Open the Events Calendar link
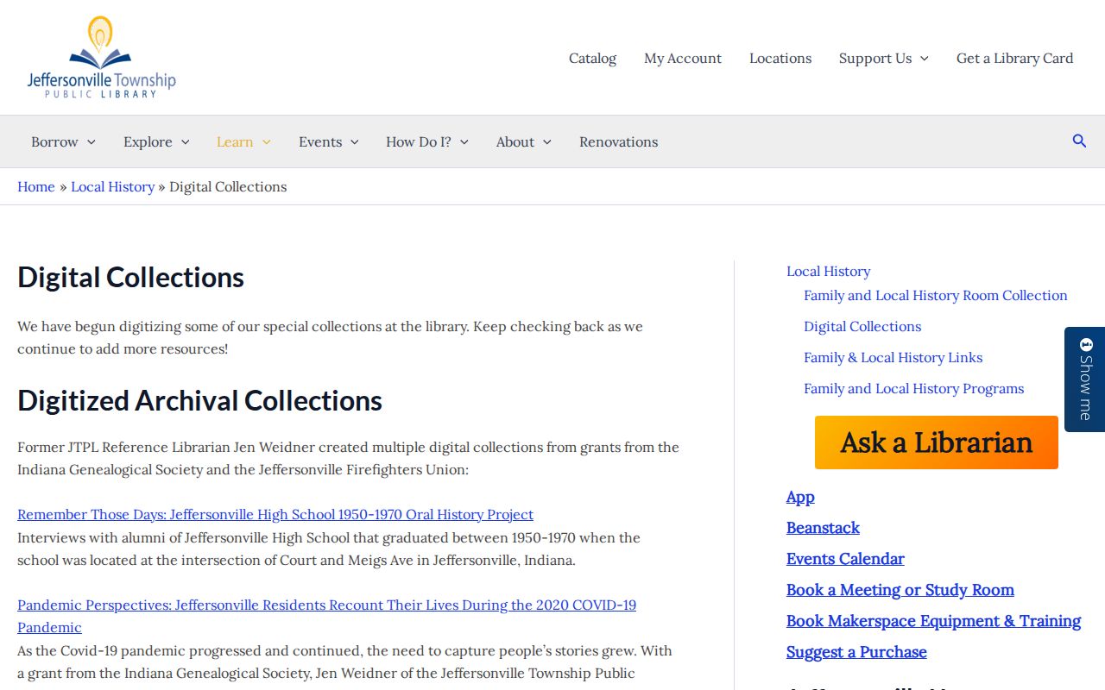1105x690 pixels. pos(845,559)
